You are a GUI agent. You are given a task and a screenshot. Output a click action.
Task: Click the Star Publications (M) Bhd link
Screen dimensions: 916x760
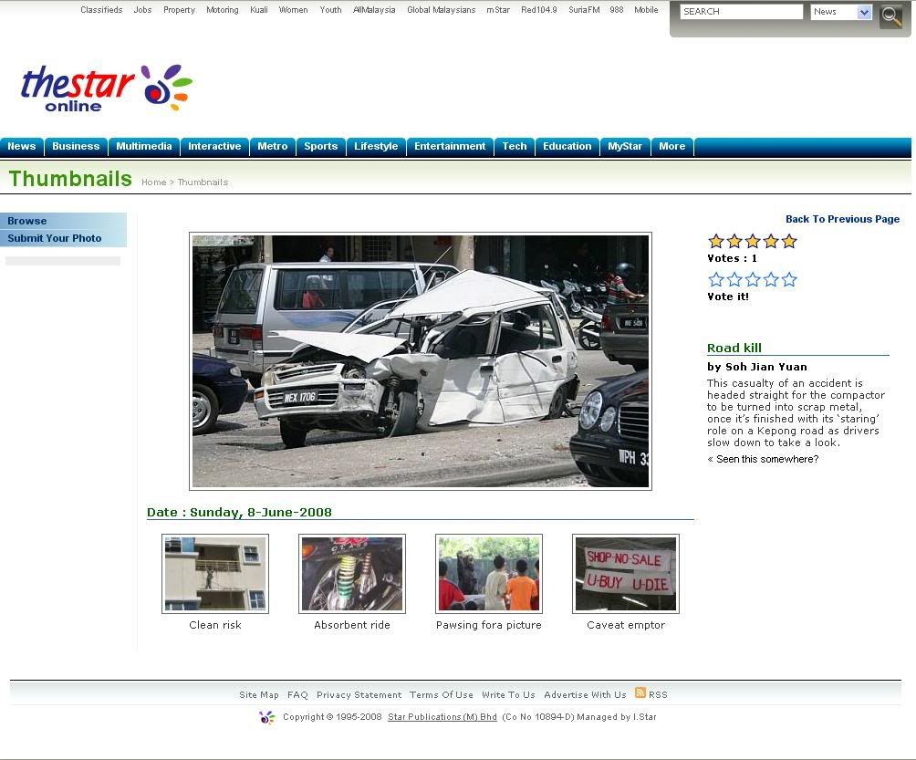click(442, 717)
